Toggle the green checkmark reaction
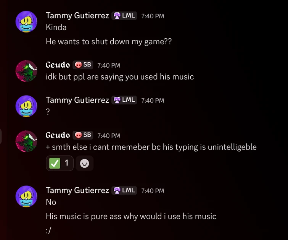 click(60, 163)
